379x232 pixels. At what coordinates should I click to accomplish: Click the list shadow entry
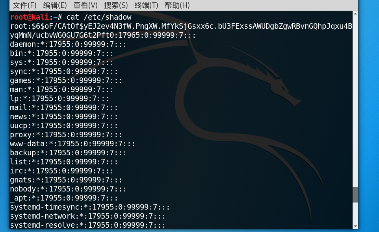(64, 162)
